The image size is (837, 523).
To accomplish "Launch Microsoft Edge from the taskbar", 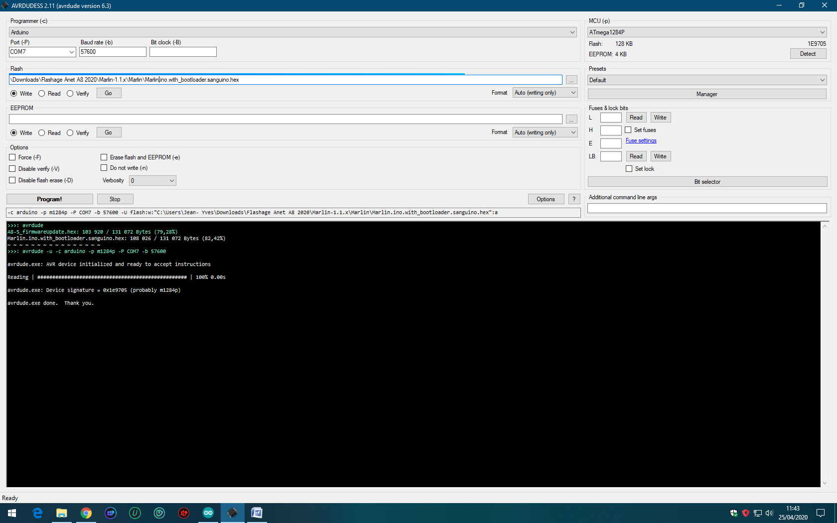I will pyautogui.click(x=37, y=513).
